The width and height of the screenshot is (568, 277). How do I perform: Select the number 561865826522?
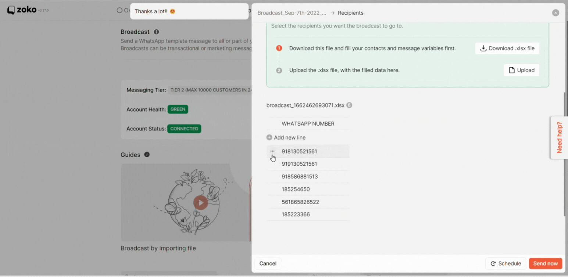[301, 202]
